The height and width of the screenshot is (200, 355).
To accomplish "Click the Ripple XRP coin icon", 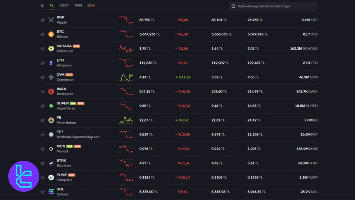I will coord(51,20).
